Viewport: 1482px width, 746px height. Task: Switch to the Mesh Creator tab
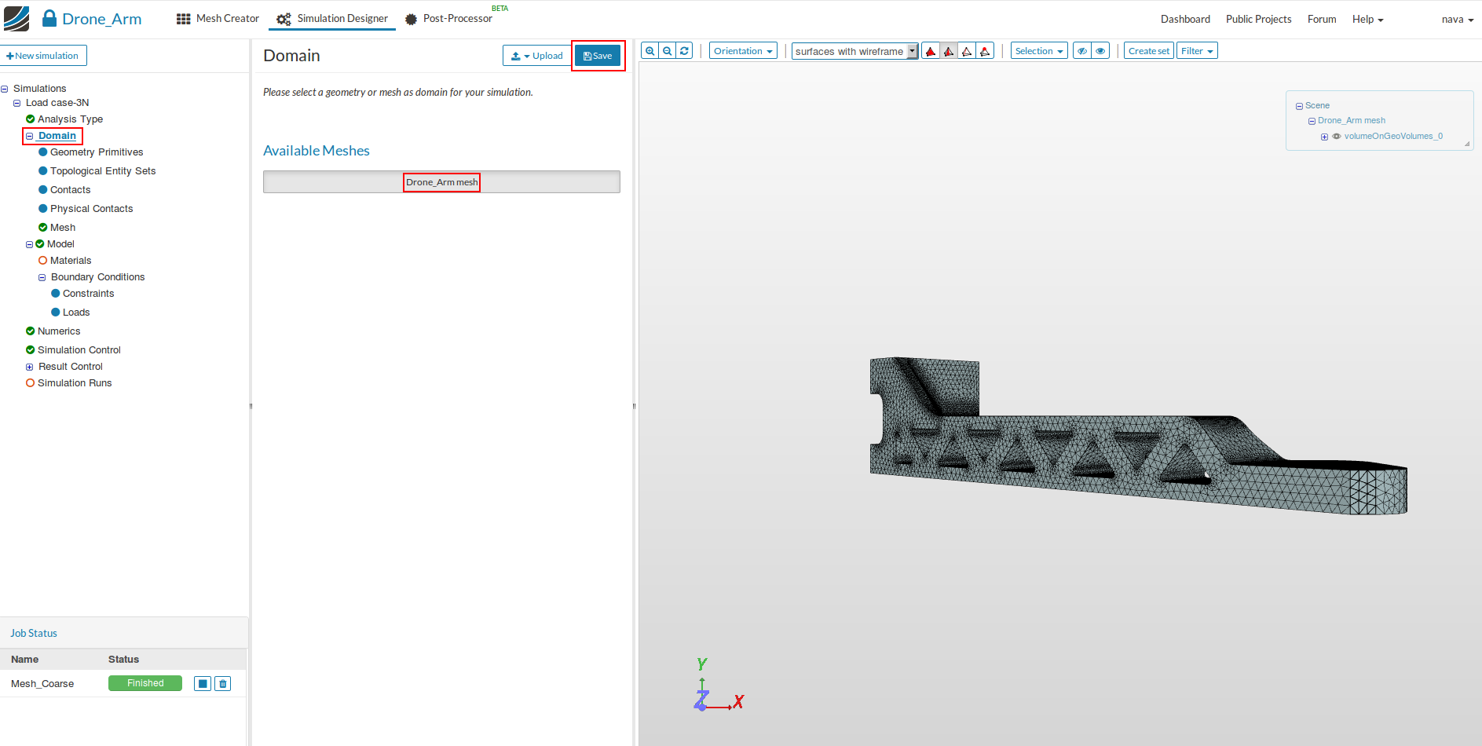click(218, 19)
